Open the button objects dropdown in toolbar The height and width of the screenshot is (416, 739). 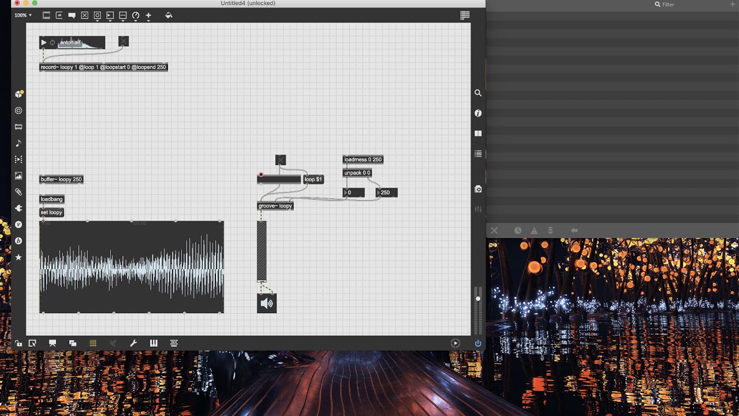point(97,16)
